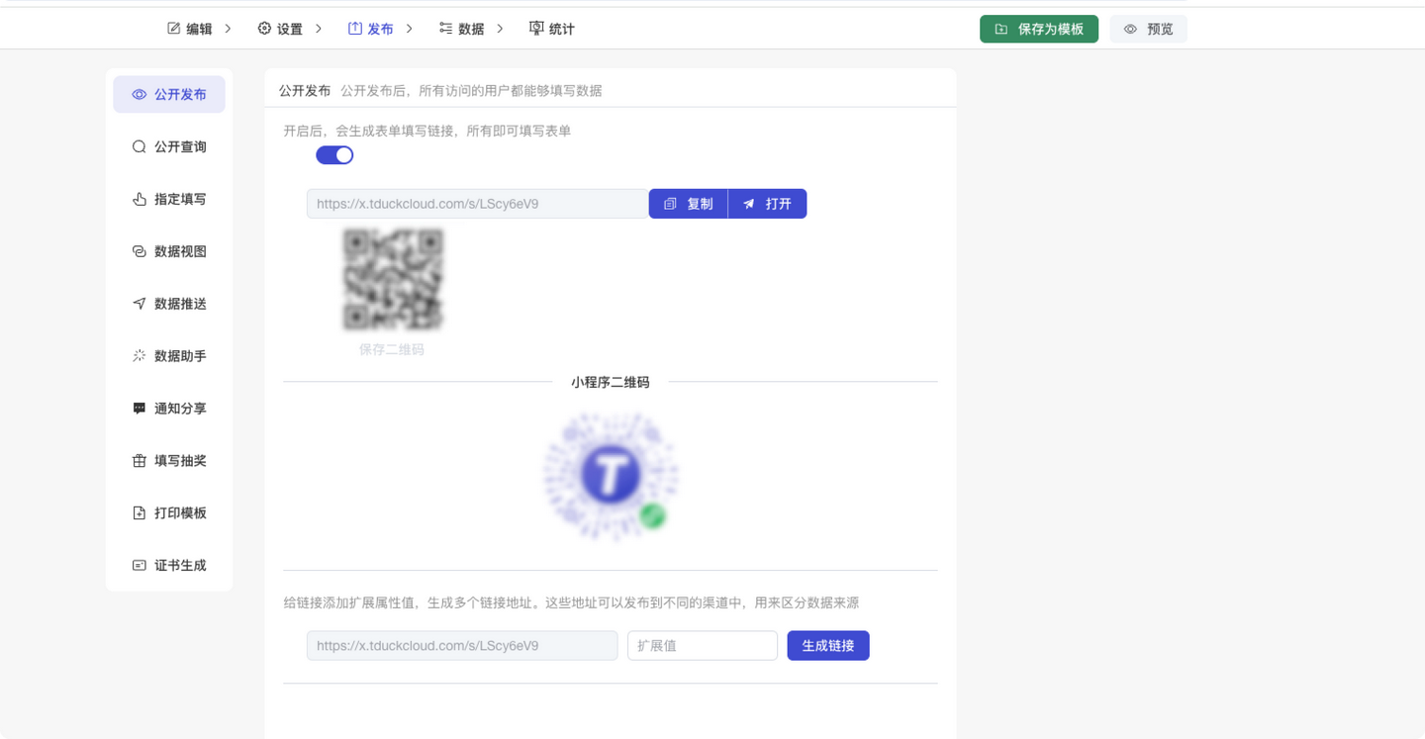Screen dimensions: 1425x739
Task: Click the magnifier icon beside 公开查询
Action: pyautogui.click(x=140, y=146)
